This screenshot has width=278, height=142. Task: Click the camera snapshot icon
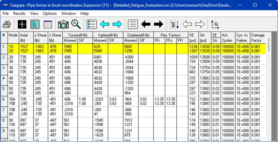63,24
